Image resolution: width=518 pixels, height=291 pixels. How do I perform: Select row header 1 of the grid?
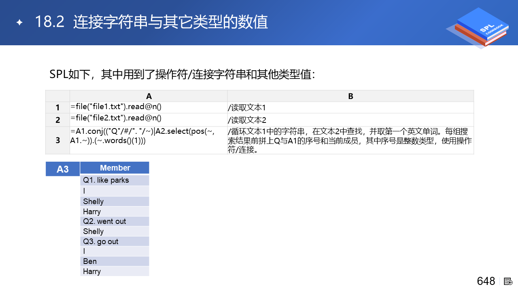tap(58, 108)
